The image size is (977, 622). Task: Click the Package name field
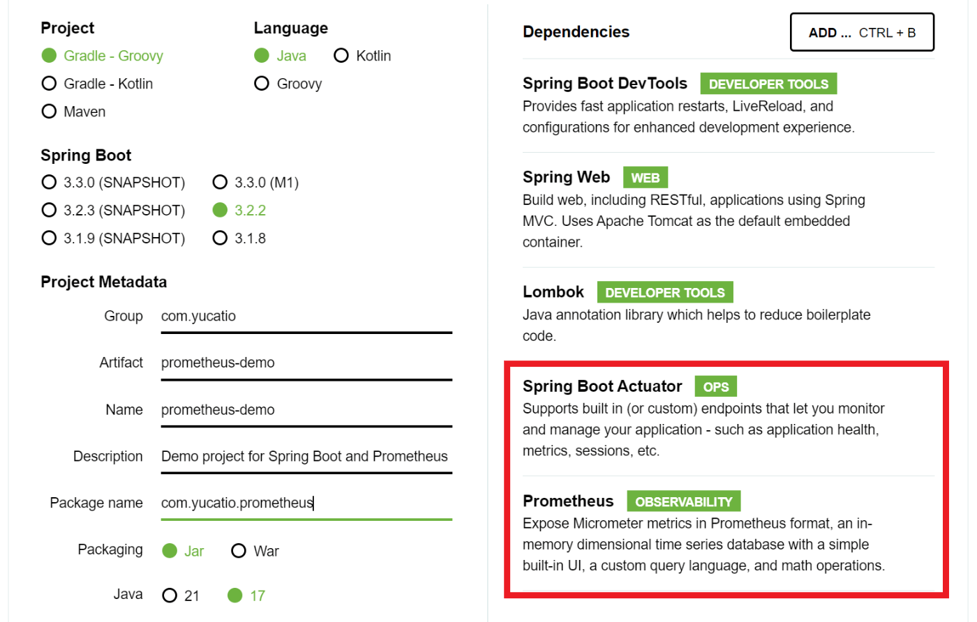coord(306,503)
